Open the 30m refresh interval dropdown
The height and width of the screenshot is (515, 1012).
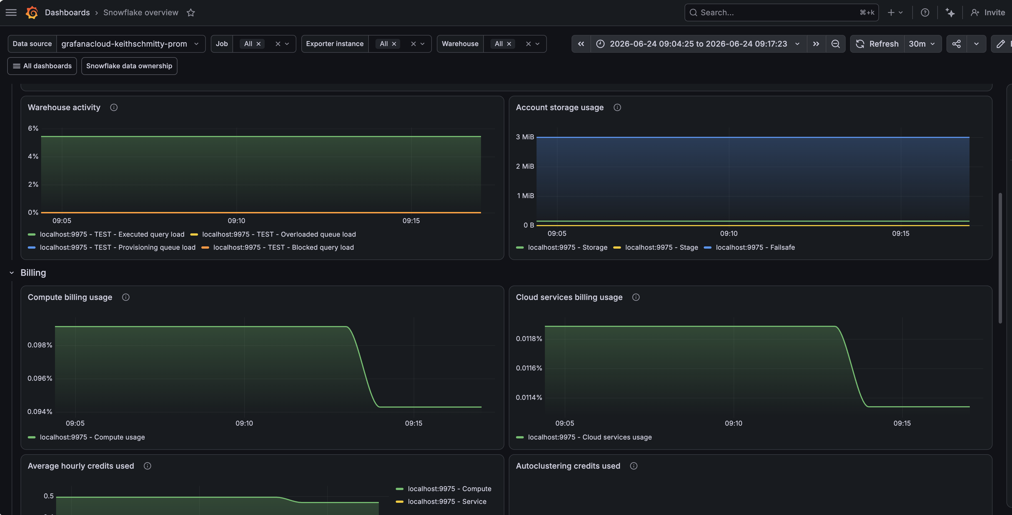[x=922, y=44]
